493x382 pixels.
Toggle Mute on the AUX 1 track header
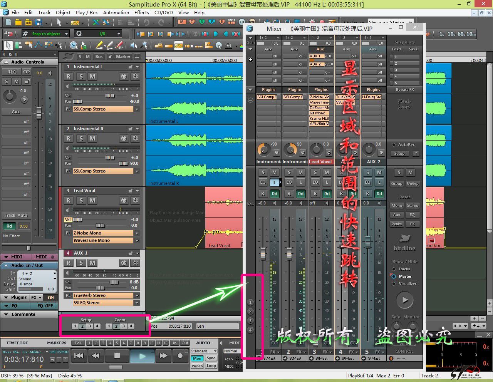click(92, 263)
